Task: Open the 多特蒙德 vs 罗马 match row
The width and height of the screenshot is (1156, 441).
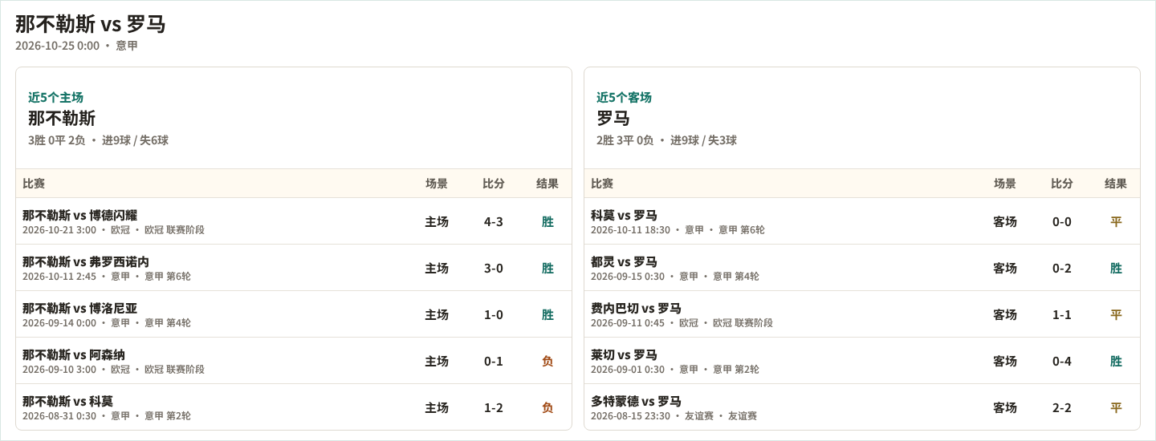Action: [x=862, y=407]
